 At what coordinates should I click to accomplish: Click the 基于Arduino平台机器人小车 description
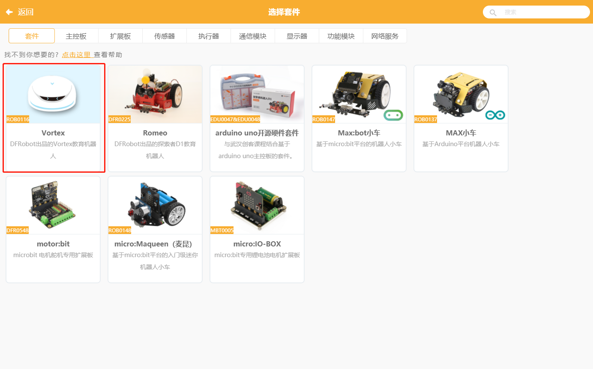pos(461,144)
